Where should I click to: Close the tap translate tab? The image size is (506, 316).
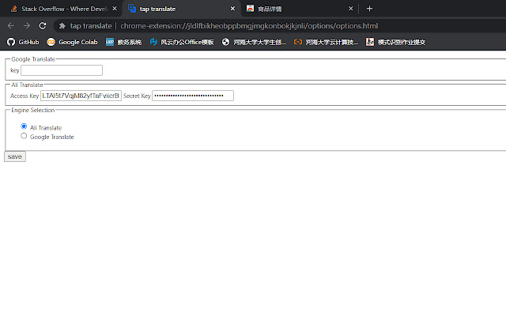[232, 9]
